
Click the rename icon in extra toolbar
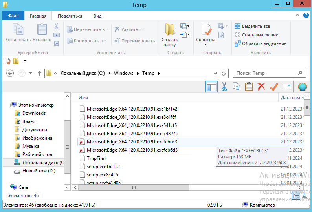pos(287,87)
